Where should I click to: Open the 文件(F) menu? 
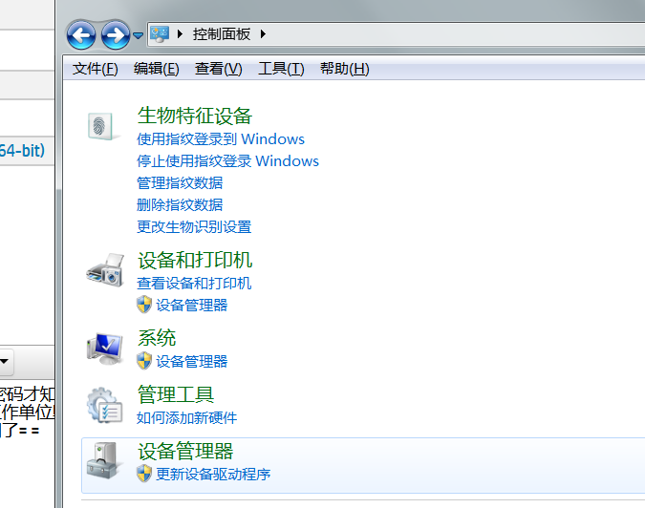click(x=96, y=69)
